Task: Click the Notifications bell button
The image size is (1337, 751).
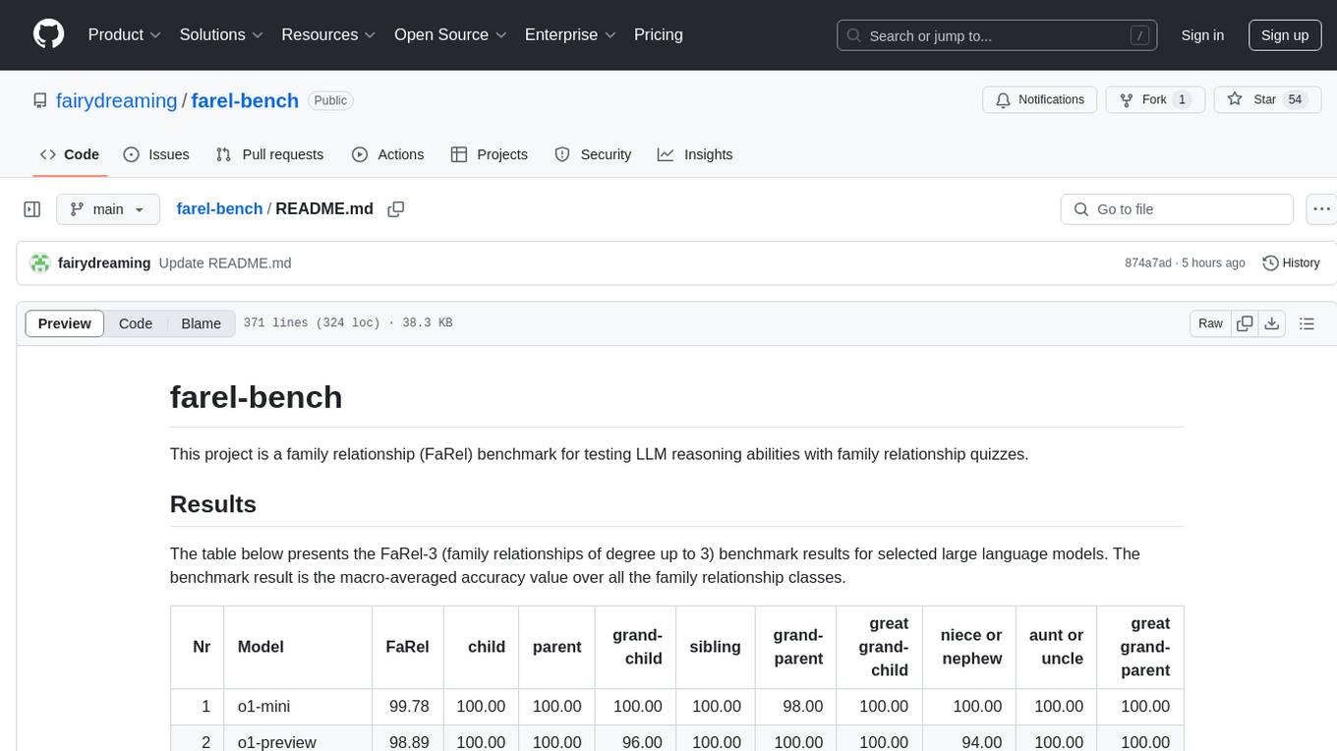Action: click(1040, 100)
